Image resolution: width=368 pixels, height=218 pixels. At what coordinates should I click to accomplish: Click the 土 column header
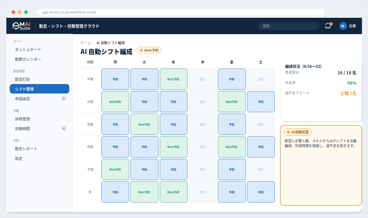[x=261, y=62]
